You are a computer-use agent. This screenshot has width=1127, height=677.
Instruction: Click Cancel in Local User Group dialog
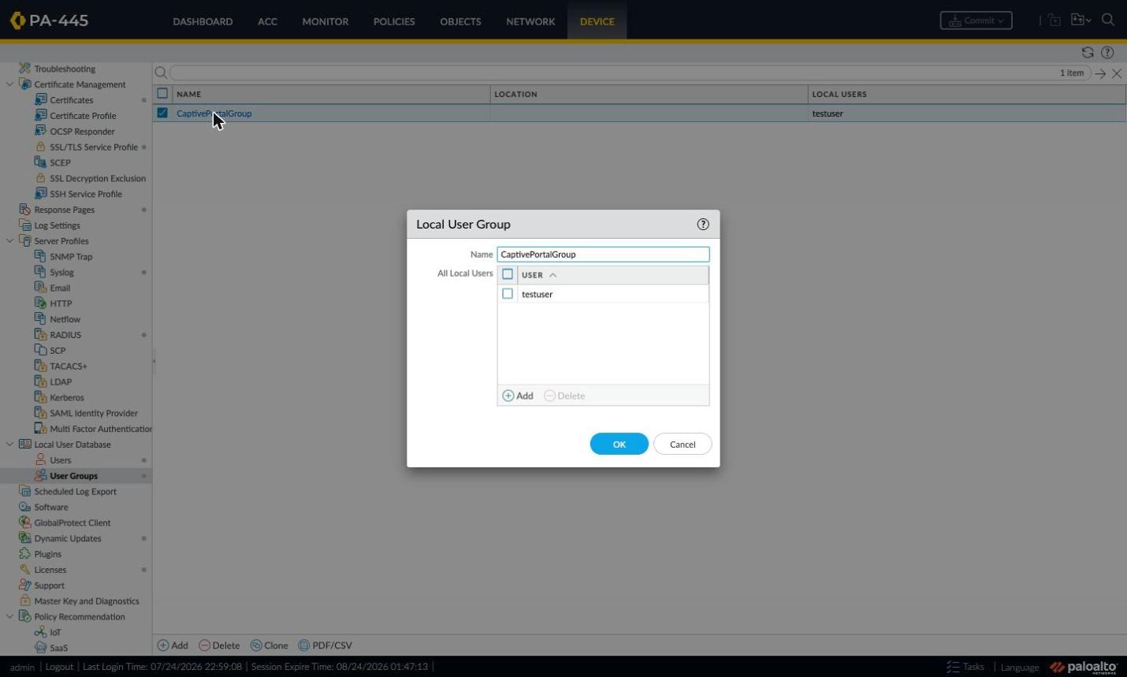click(x=683, y=445)
